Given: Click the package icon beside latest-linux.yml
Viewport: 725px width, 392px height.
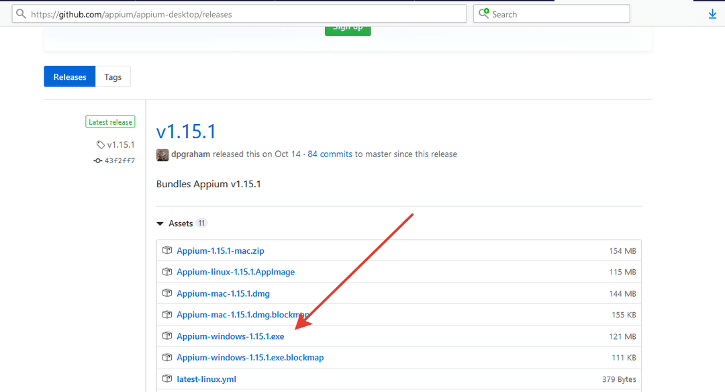Looking at the screenshot, I should [x=167, y=379].
